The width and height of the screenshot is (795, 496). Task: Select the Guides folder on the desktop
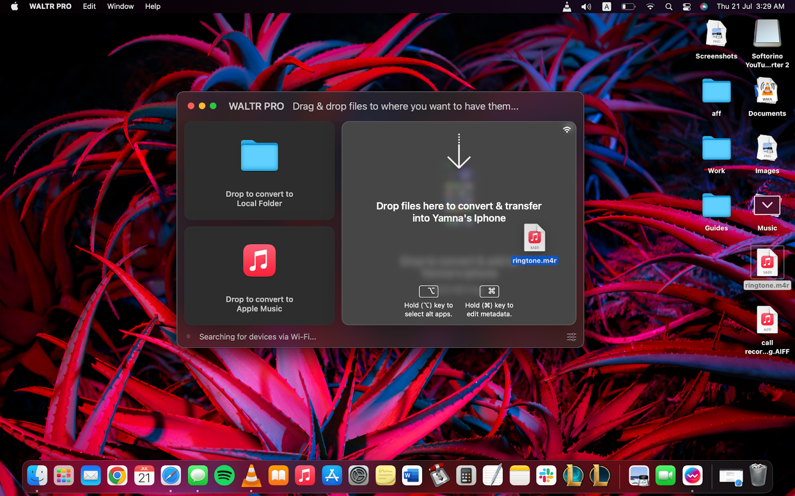point(716,212)
